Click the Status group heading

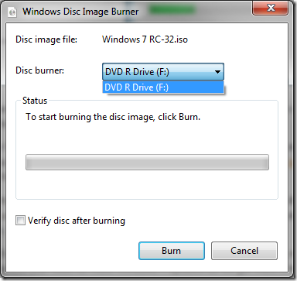pos(35,101)
